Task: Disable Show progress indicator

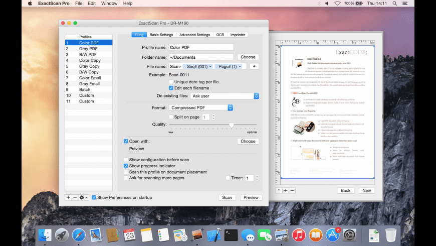Action: tap(126, 166)
